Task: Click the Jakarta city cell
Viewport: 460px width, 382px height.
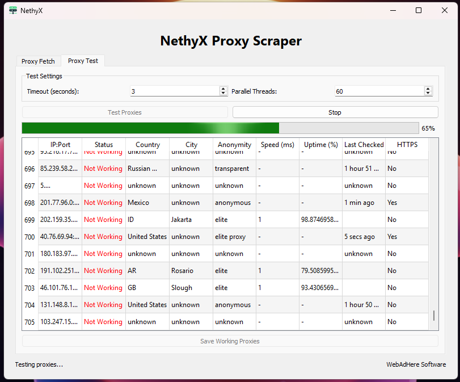Action: [191, 220]
